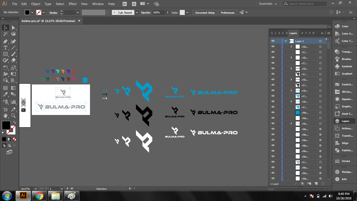Set paint mode to None
Screen dimensions: 357x201
tap(15, 139)
